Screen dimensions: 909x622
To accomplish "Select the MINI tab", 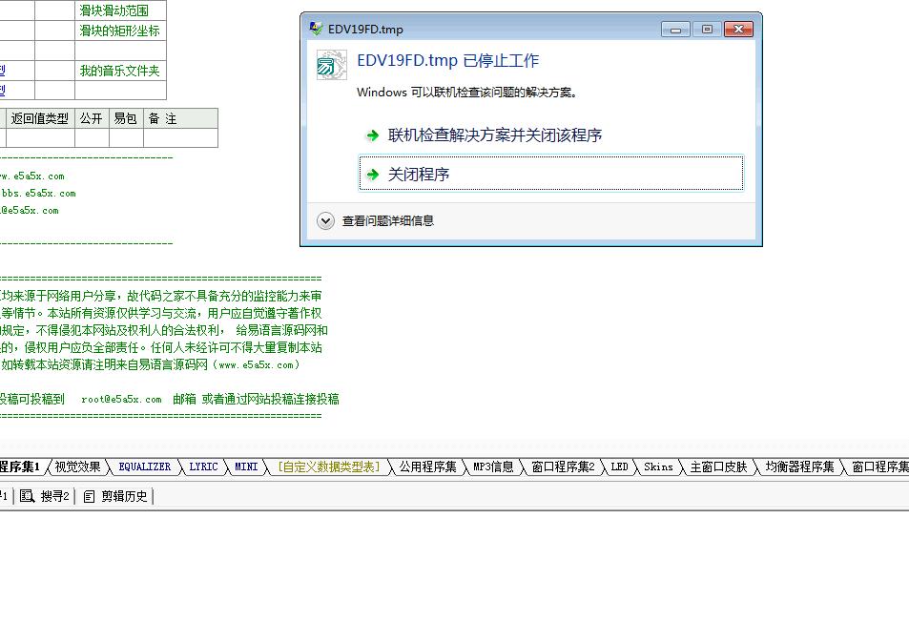I will point(246,466).
